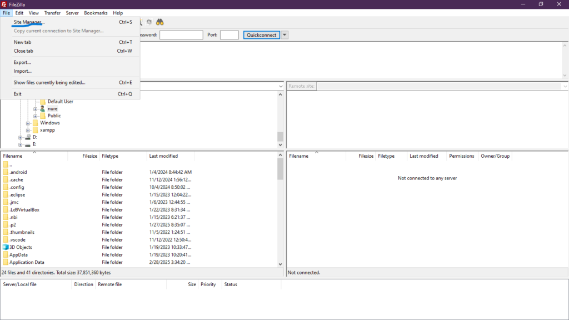The height and width of the screenshot is (320, 569).
Task: Open the Transfer menu
Action: tap(52, 13)
